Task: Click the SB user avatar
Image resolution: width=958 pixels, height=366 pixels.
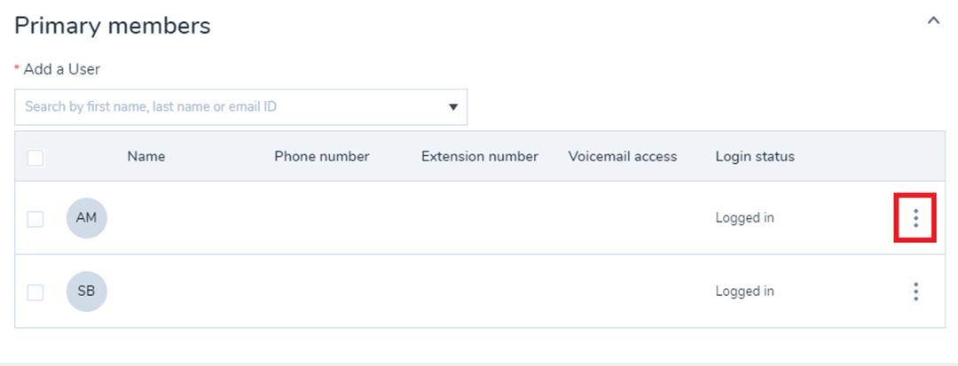Action: 87,292
